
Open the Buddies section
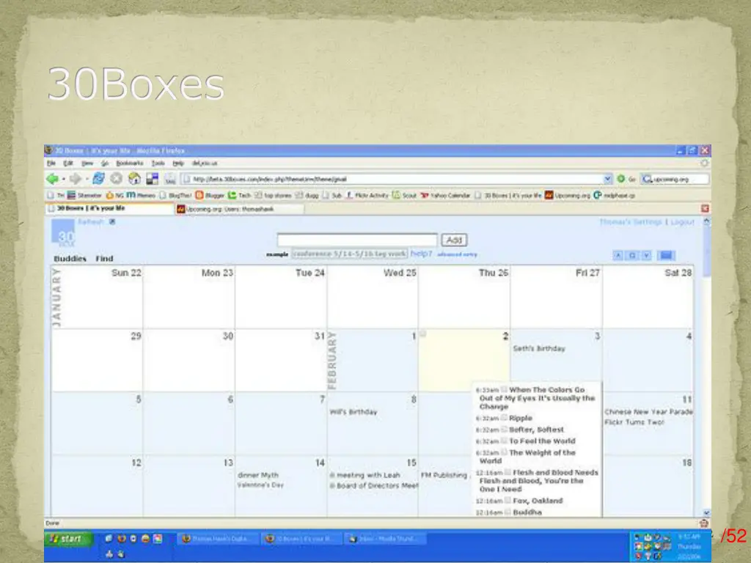[x=70, y=259]
